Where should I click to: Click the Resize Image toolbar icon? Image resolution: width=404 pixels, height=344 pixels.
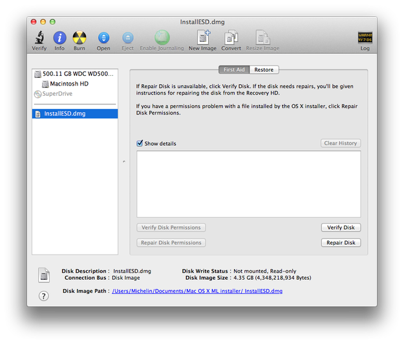pos(262,38)
